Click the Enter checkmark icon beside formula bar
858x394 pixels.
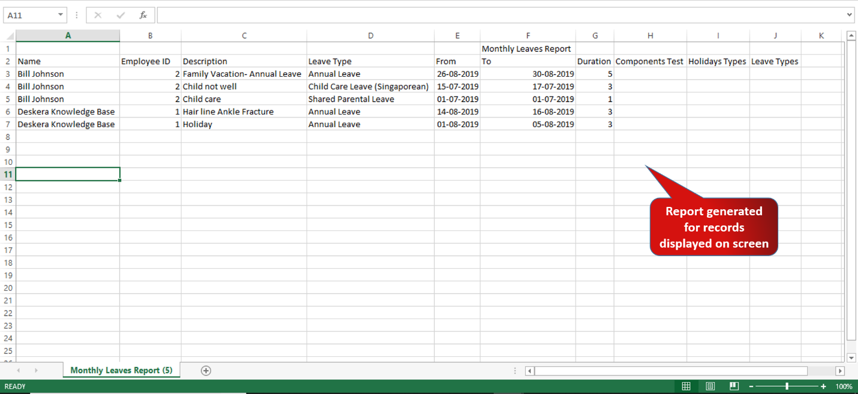coord(120,14)
